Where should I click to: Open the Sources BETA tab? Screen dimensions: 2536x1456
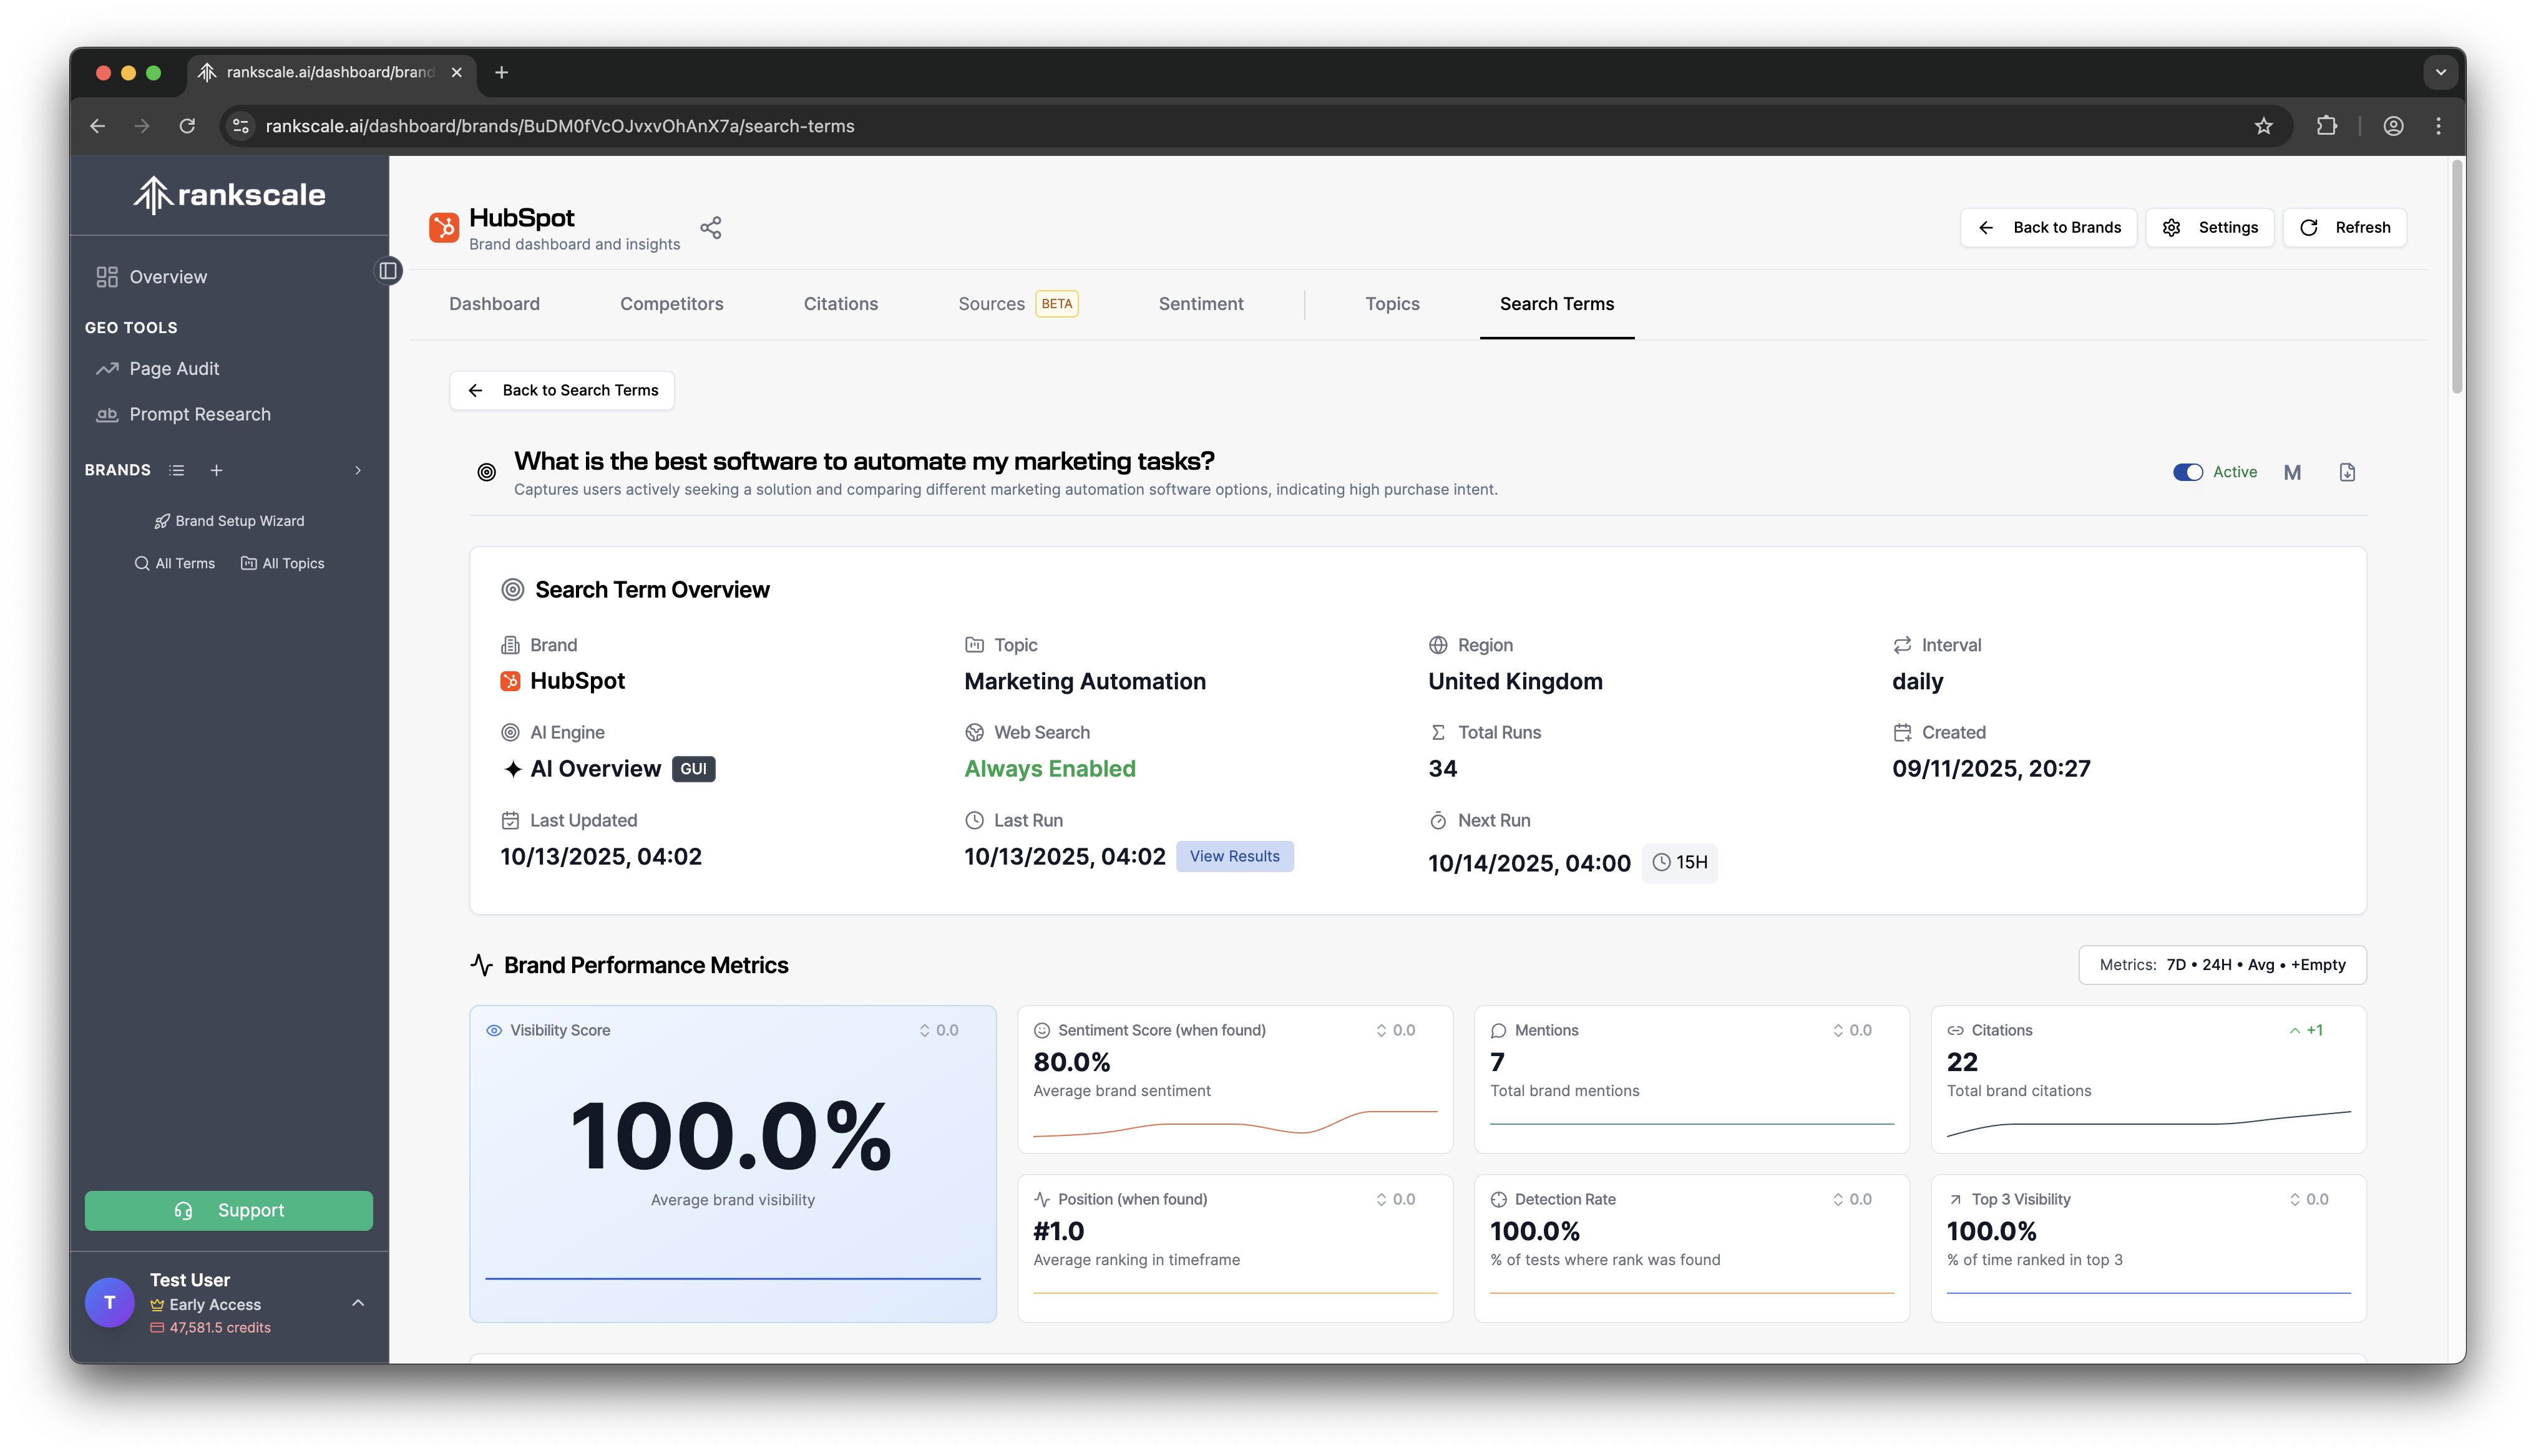pyautogui.click(x=1018, y=304)
